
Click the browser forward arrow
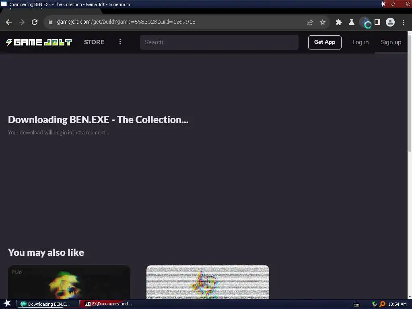tap(22, 22)
